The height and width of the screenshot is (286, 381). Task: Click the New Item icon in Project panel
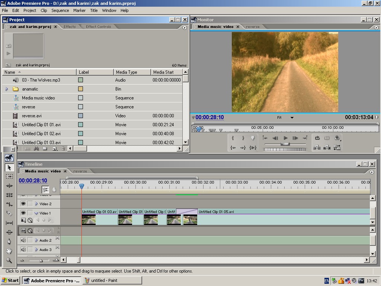coord(55,148)
